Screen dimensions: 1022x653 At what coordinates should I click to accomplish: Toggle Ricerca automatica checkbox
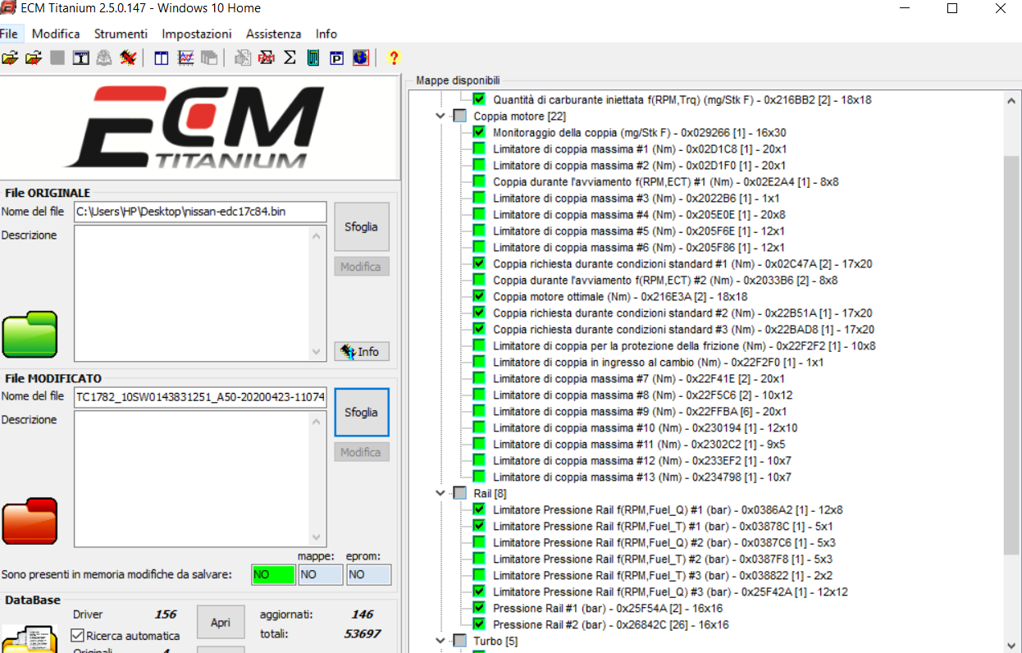click(x=78, y=635)
